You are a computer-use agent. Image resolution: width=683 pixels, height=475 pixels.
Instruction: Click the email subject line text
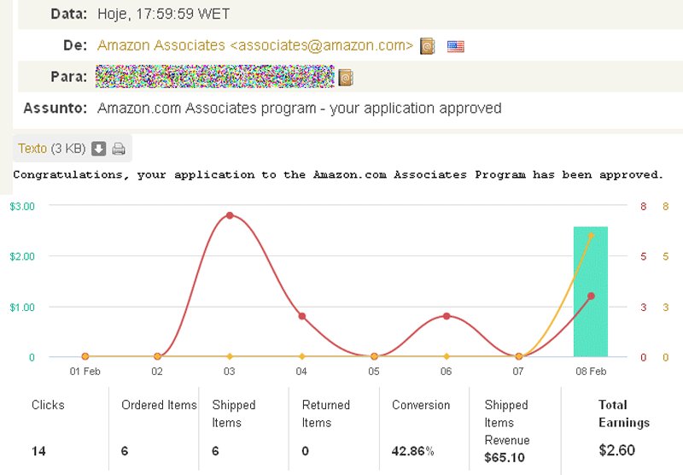click(x=300, y=108)
